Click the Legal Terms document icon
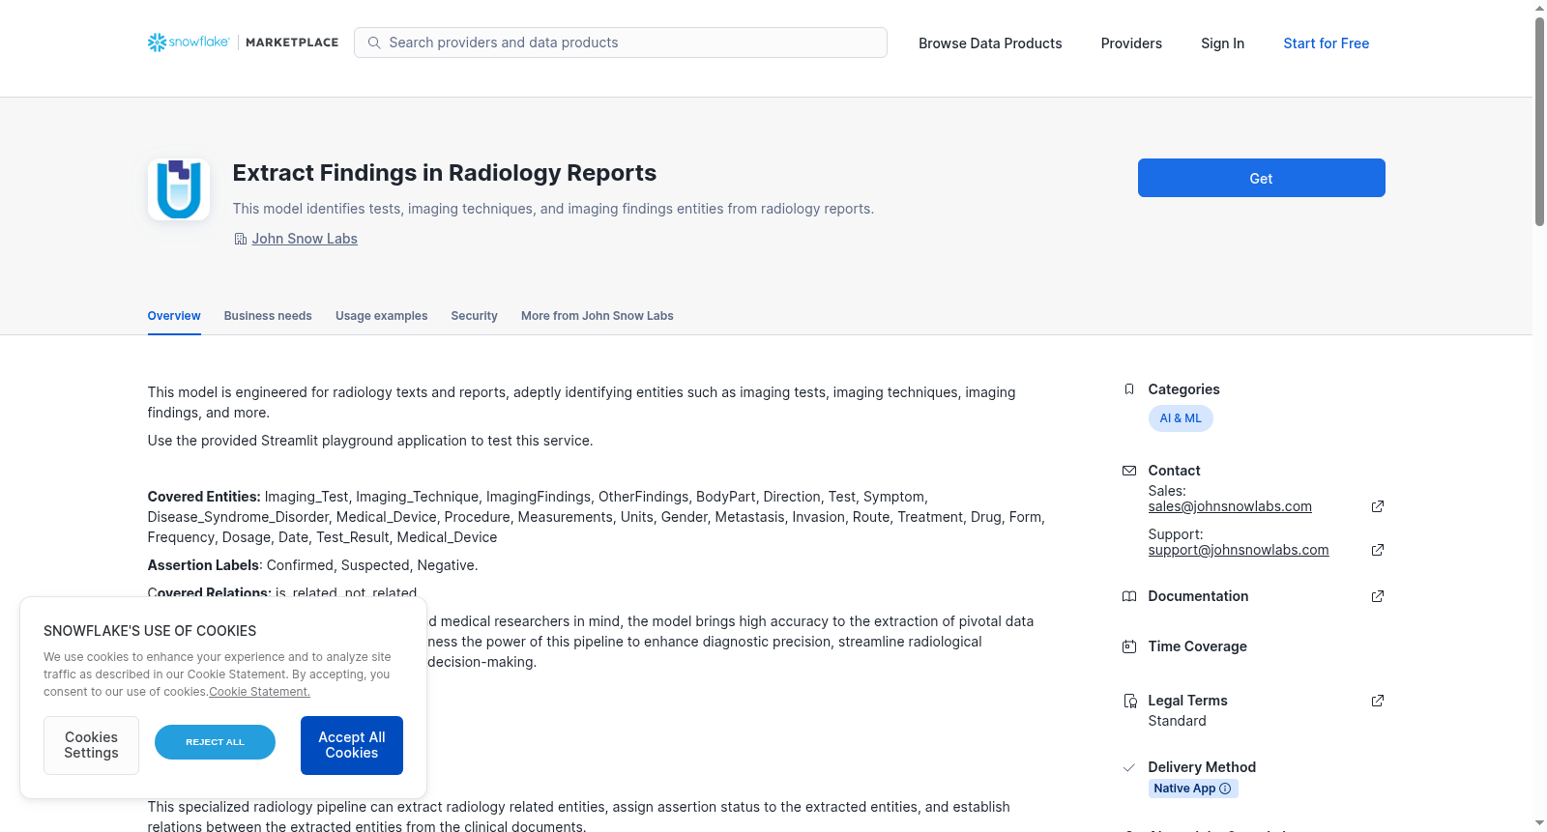Screen dimensions: 1547x832 coord(1129,701)
